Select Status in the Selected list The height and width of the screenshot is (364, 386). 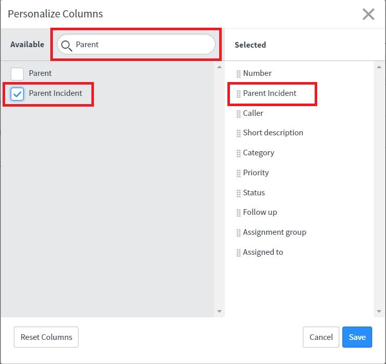pos(254,193)
